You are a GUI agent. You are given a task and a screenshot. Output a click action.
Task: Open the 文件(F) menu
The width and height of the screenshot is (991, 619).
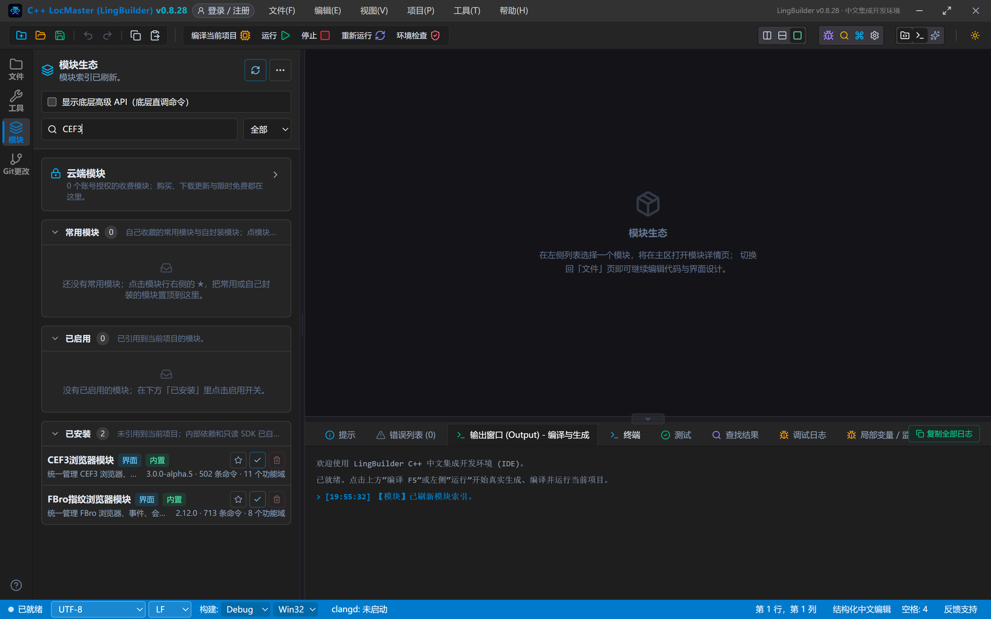pos(282,11)
